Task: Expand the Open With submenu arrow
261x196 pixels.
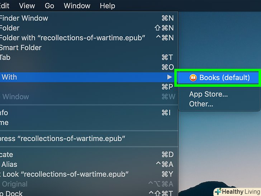Action: click(x=170, y=77)
